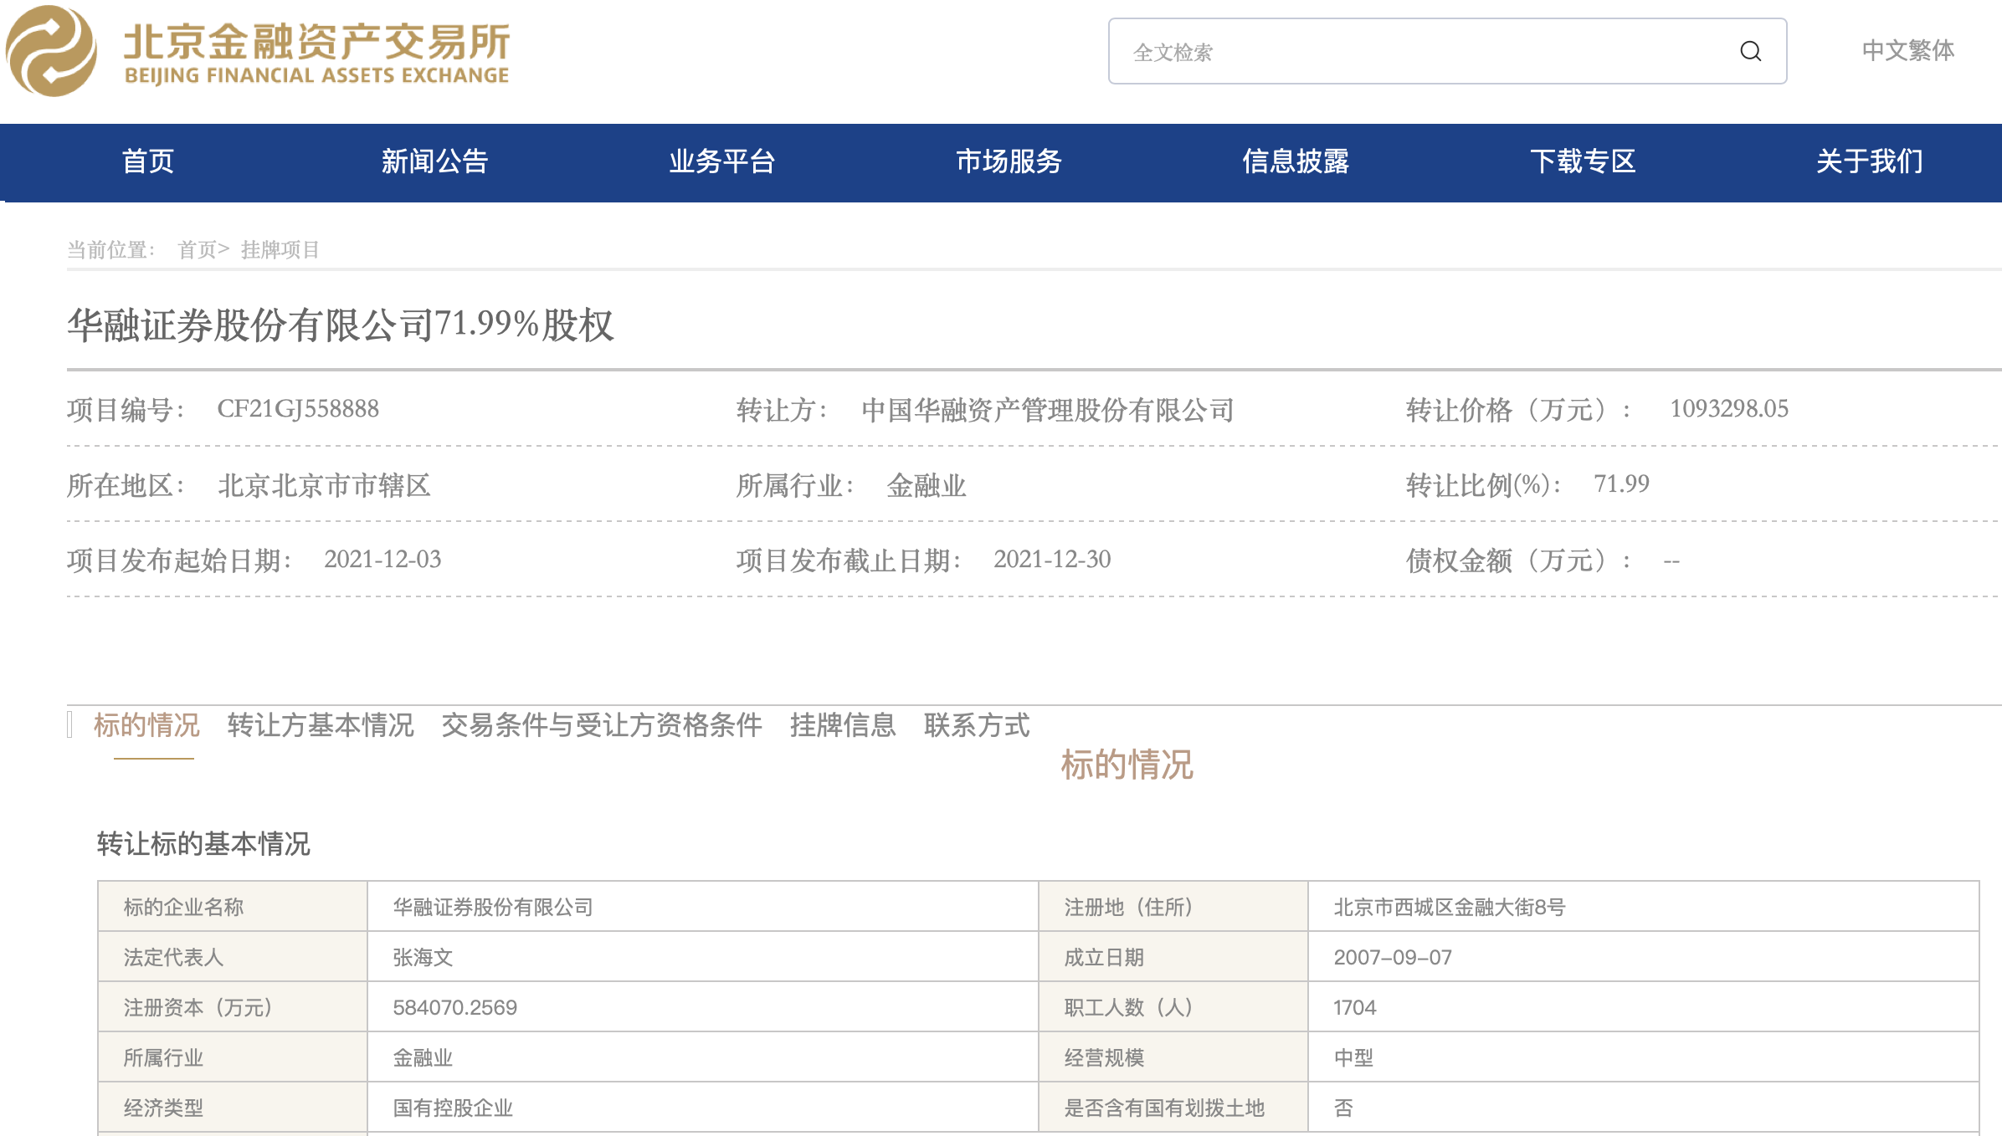Click start date 2021-12-03

pyautogui.click(x=382, y=560)
